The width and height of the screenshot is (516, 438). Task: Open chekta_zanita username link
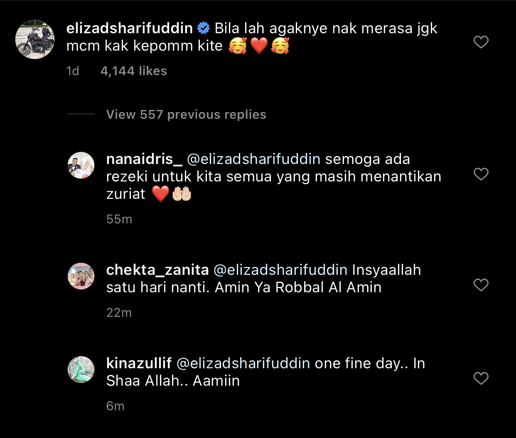coord(157,270)
